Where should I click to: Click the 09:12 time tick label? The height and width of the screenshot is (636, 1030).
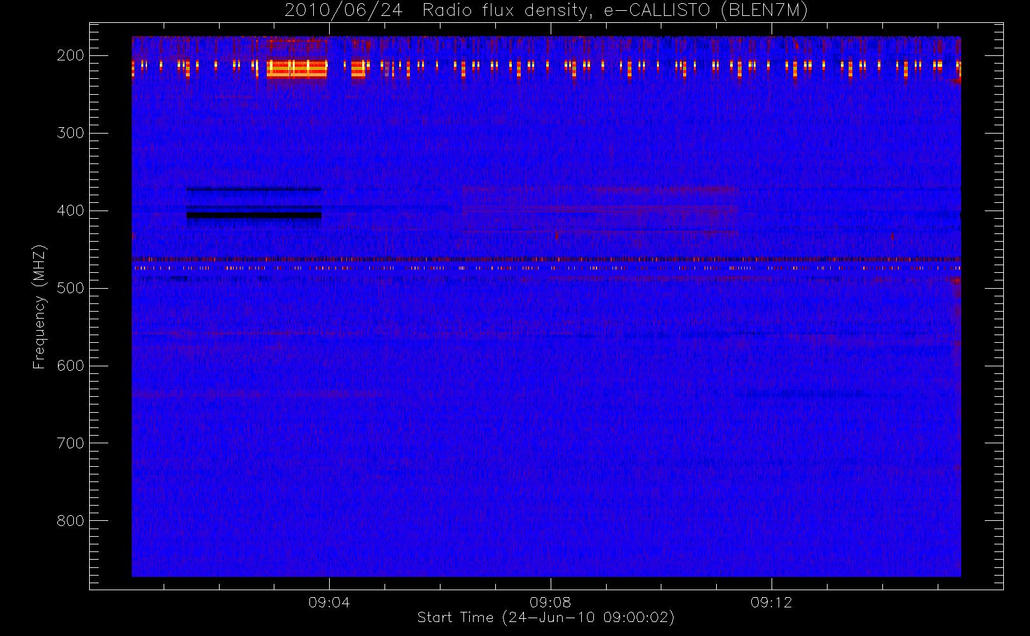click(x=772, y=602)
